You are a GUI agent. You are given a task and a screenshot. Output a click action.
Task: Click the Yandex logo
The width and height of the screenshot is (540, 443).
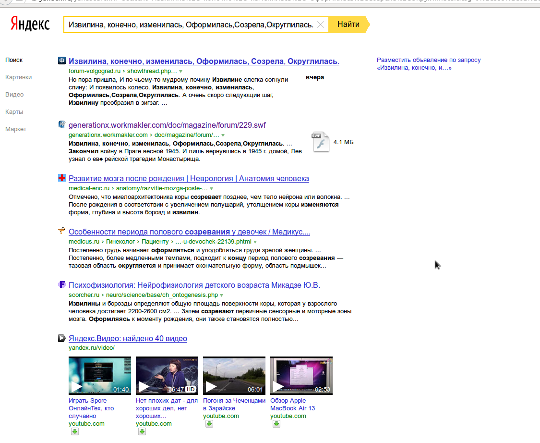[30, 24]
